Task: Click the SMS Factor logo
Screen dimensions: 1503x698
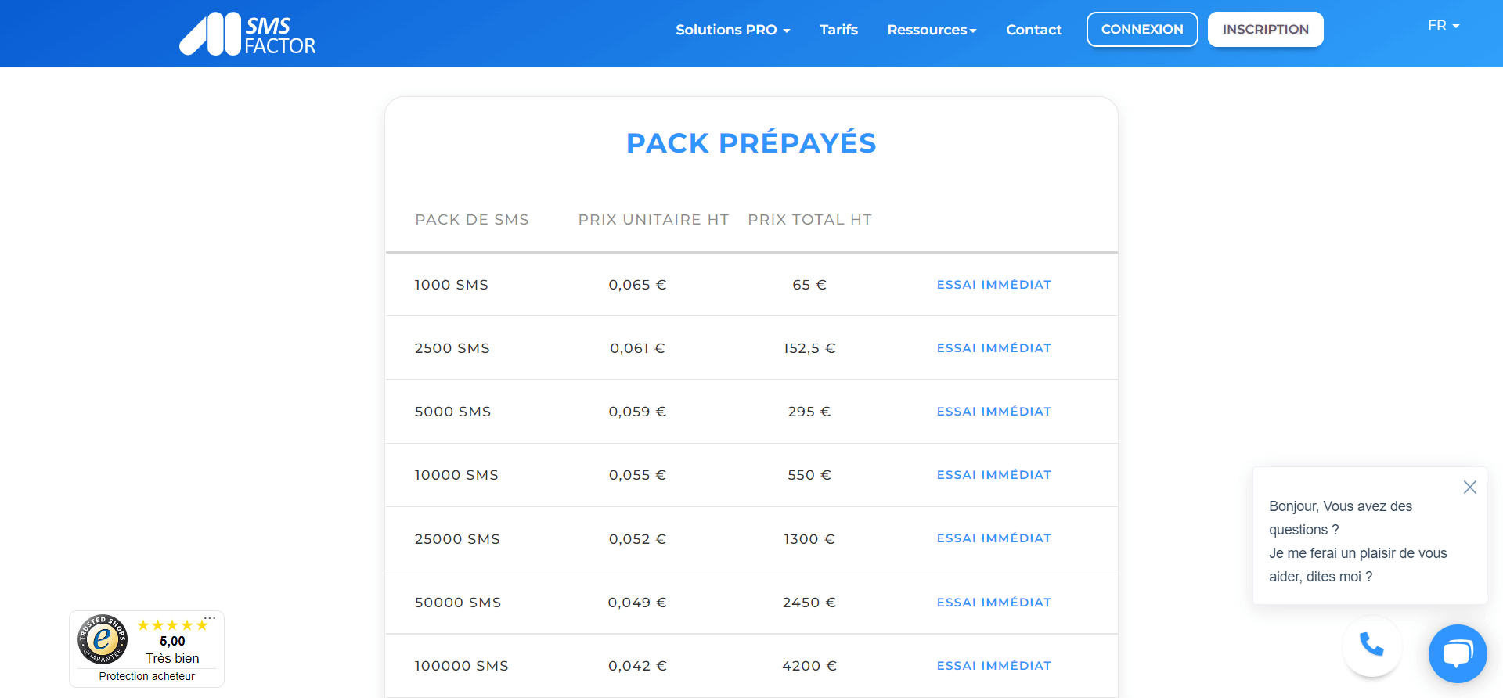Action: (247, 34)
